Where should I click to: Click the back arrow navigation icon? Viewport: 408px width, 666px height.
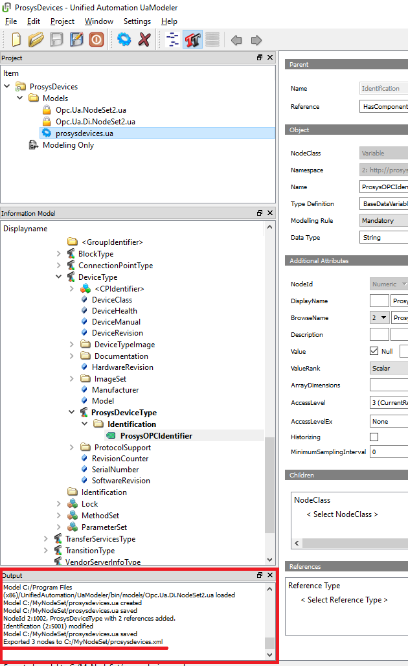[x=236, y=40]
